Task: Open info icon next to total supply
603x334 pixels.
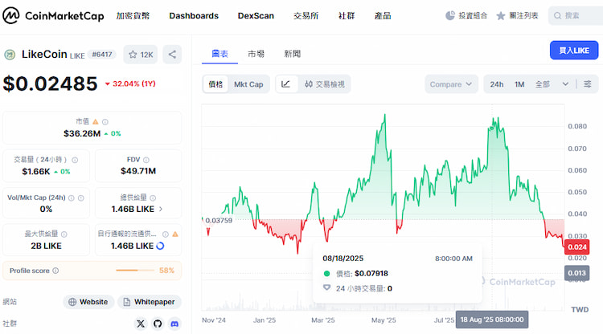Action: [x=153, y=198]
